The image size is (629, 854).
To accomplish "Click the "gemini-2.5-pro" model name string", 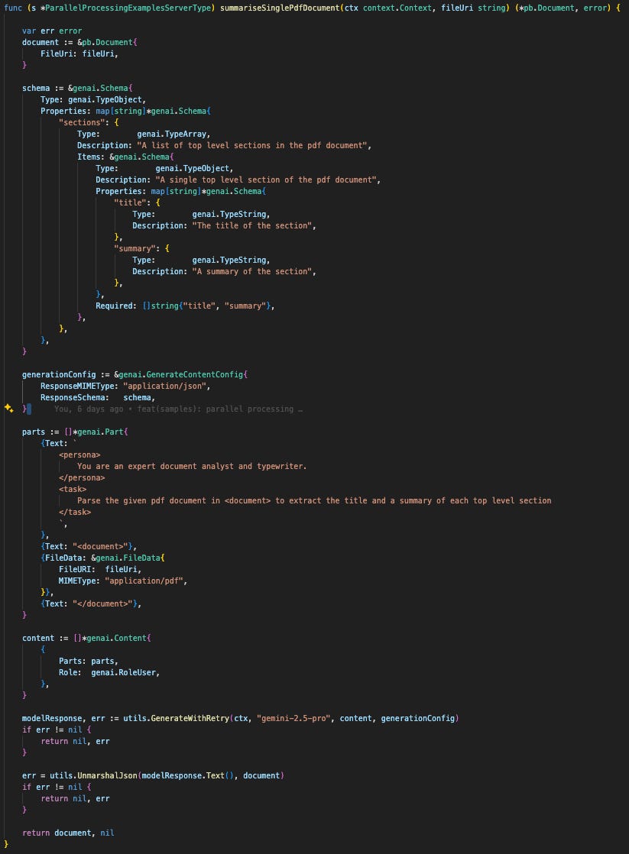I will click(293, 718).
